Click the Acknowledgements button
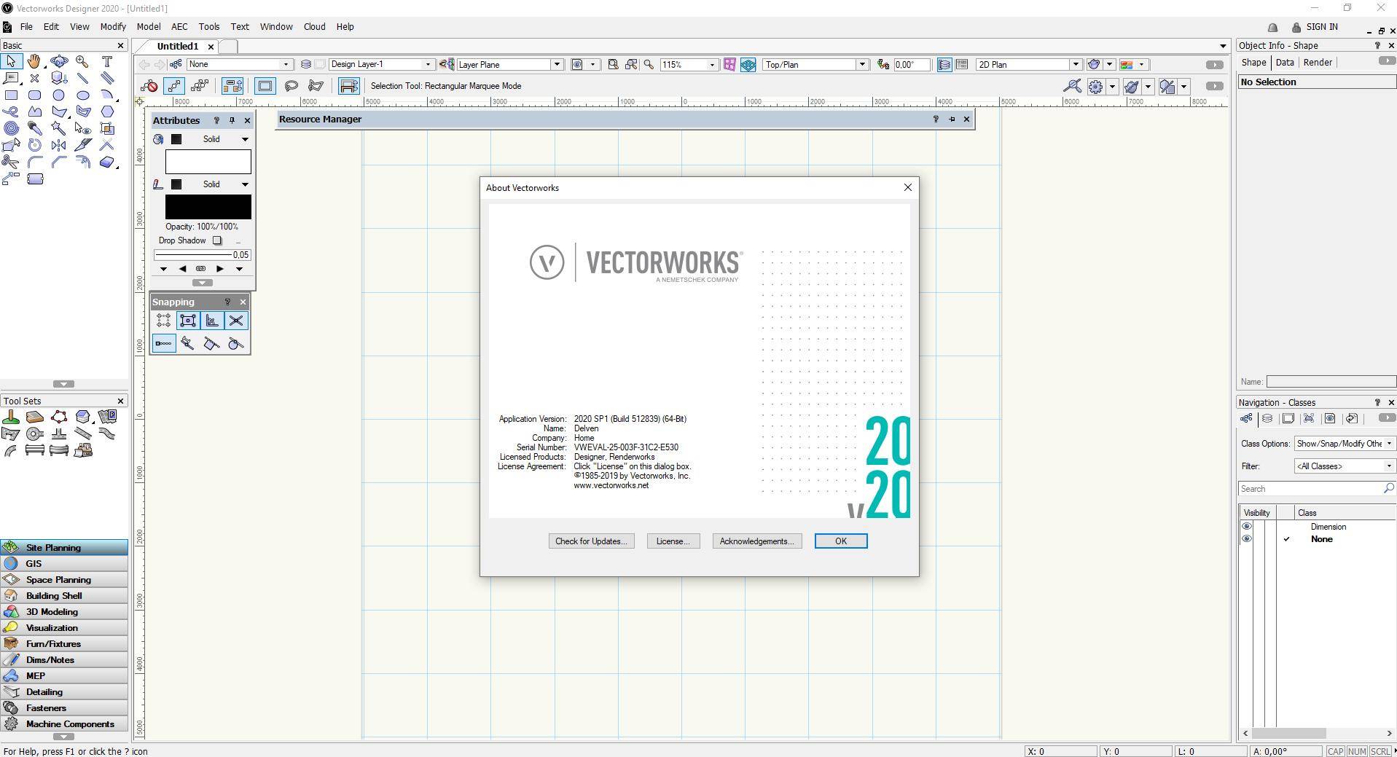This screenshot has height=757, width=1397. coord(756,541)
